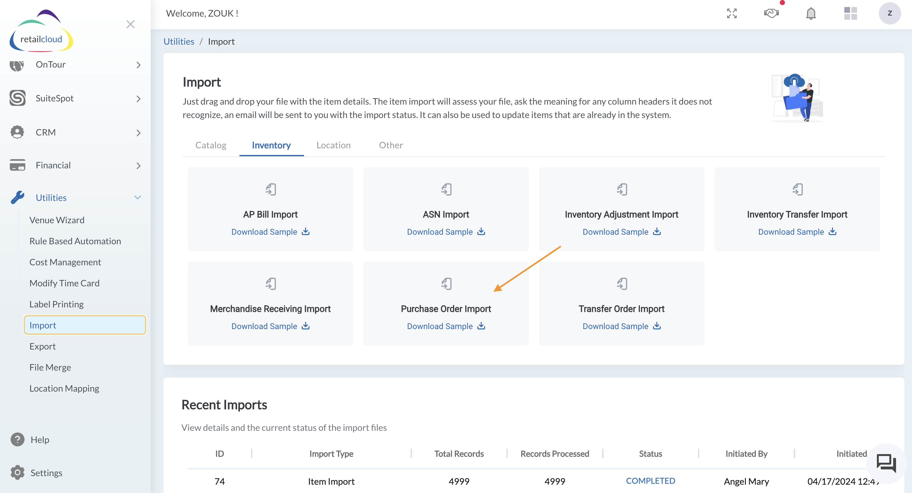Open File Merge

pos(50,367)
